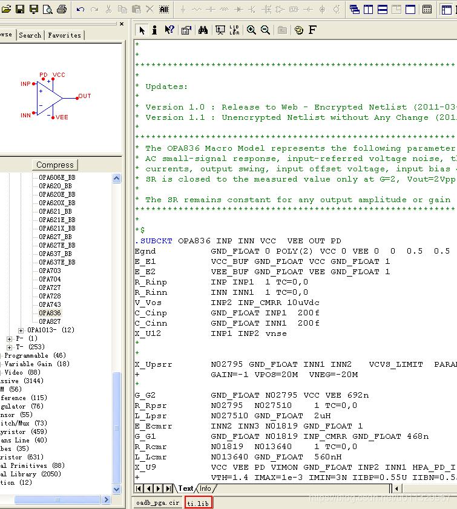Open Print Preview from the toolbar
This screenshot has height=509, width=457.
[48, 9]
